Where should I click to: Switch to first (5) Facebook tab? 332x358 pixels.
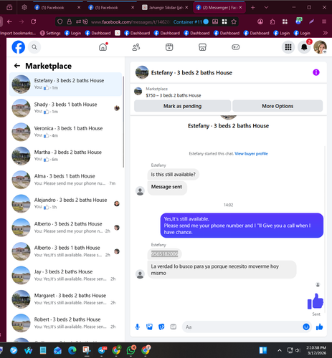pos(57,8)
